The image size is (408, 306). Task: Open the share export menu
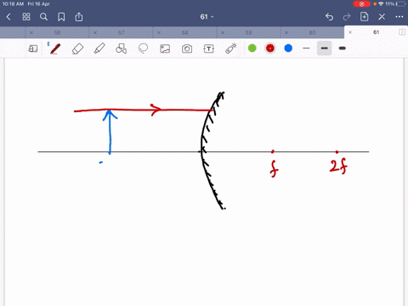[x=79, y=17]
